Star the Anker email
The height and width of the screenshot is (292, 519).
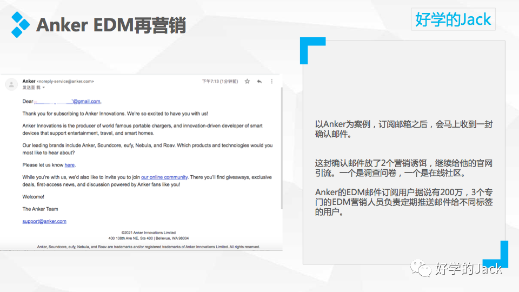(x=247, y=82)
